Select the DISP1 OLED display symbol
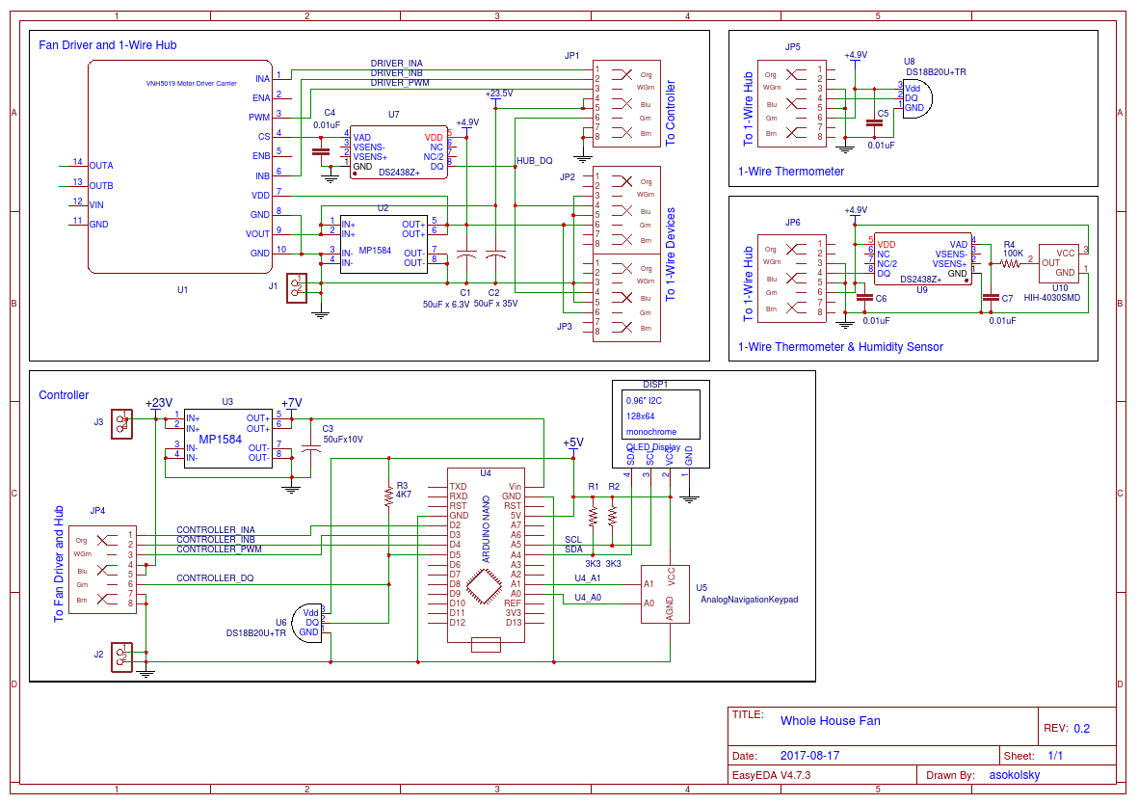This screenshot has height=804, width=1138. [x=660, y=424]
